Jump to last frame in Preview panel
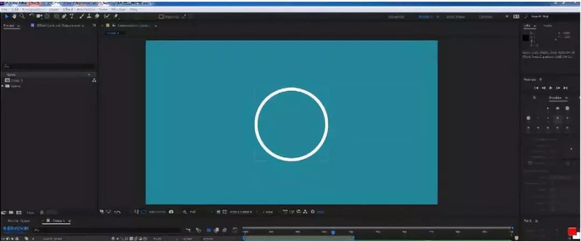581x241 pixels. point(565,87)
